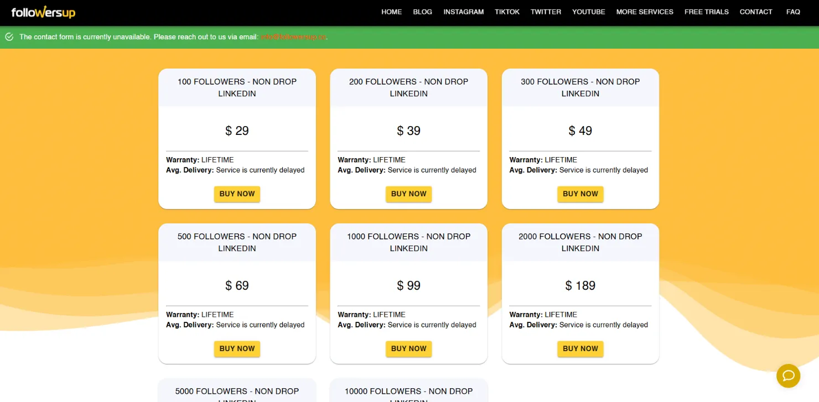This screenshot has height=402, width=819.
Task: Open the FREE TRIALS page
Action: [x=706, y=12]
